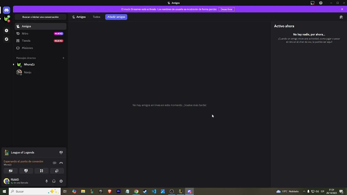347x195 pixels.
Task: Open the weather widget 10°C Nublado
Action: point(287,191)
